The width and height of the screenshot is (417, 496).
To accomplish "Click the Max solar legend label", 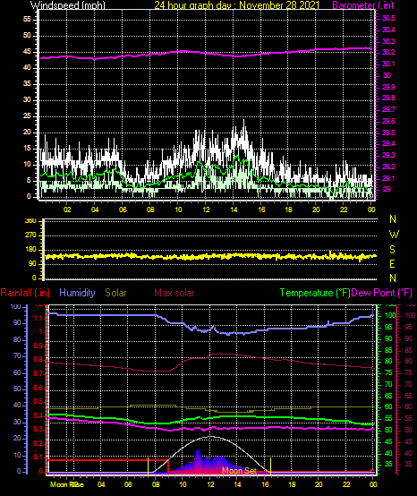I will [174, 293].
